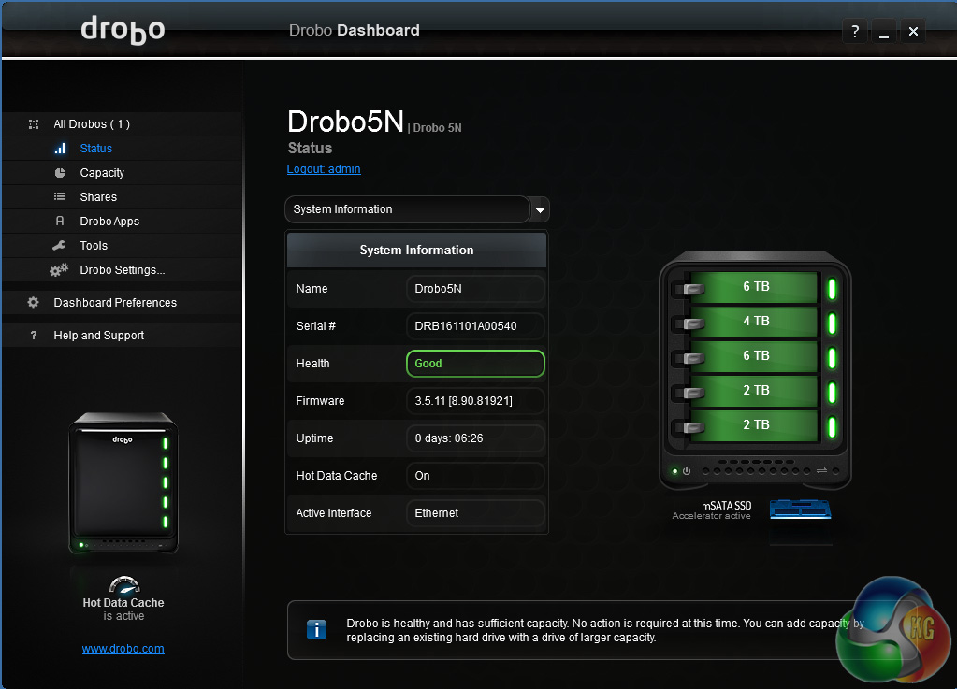Click the drobo logo in header

(x=123, y=29)
